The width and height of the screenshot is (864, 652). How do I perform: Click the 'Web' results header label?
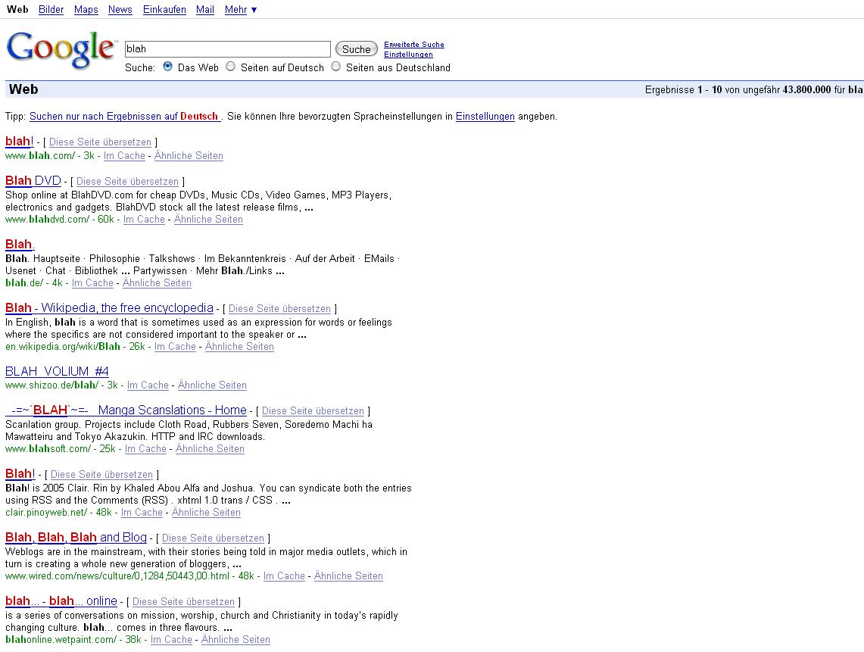23,89
